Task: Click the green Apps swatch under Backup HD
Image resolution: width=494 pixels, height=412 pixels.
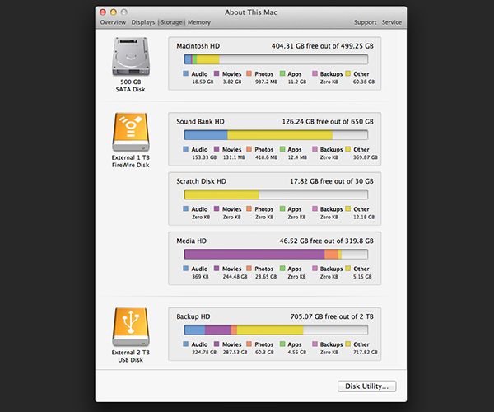Action: pyautogui.click(x=282, y=344)
